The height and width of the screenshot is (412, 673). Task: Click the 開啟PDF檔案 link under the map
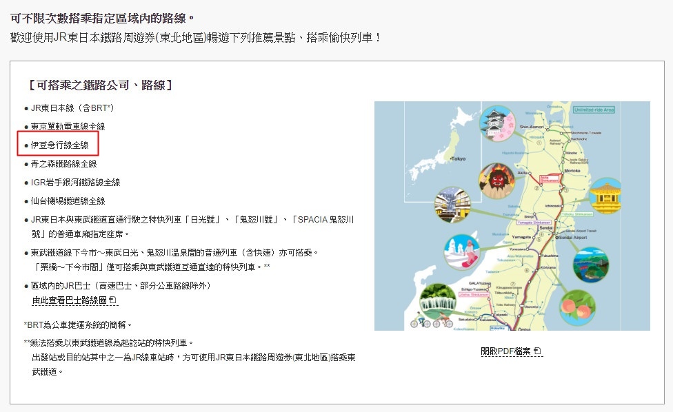click(x=511, y=351)
